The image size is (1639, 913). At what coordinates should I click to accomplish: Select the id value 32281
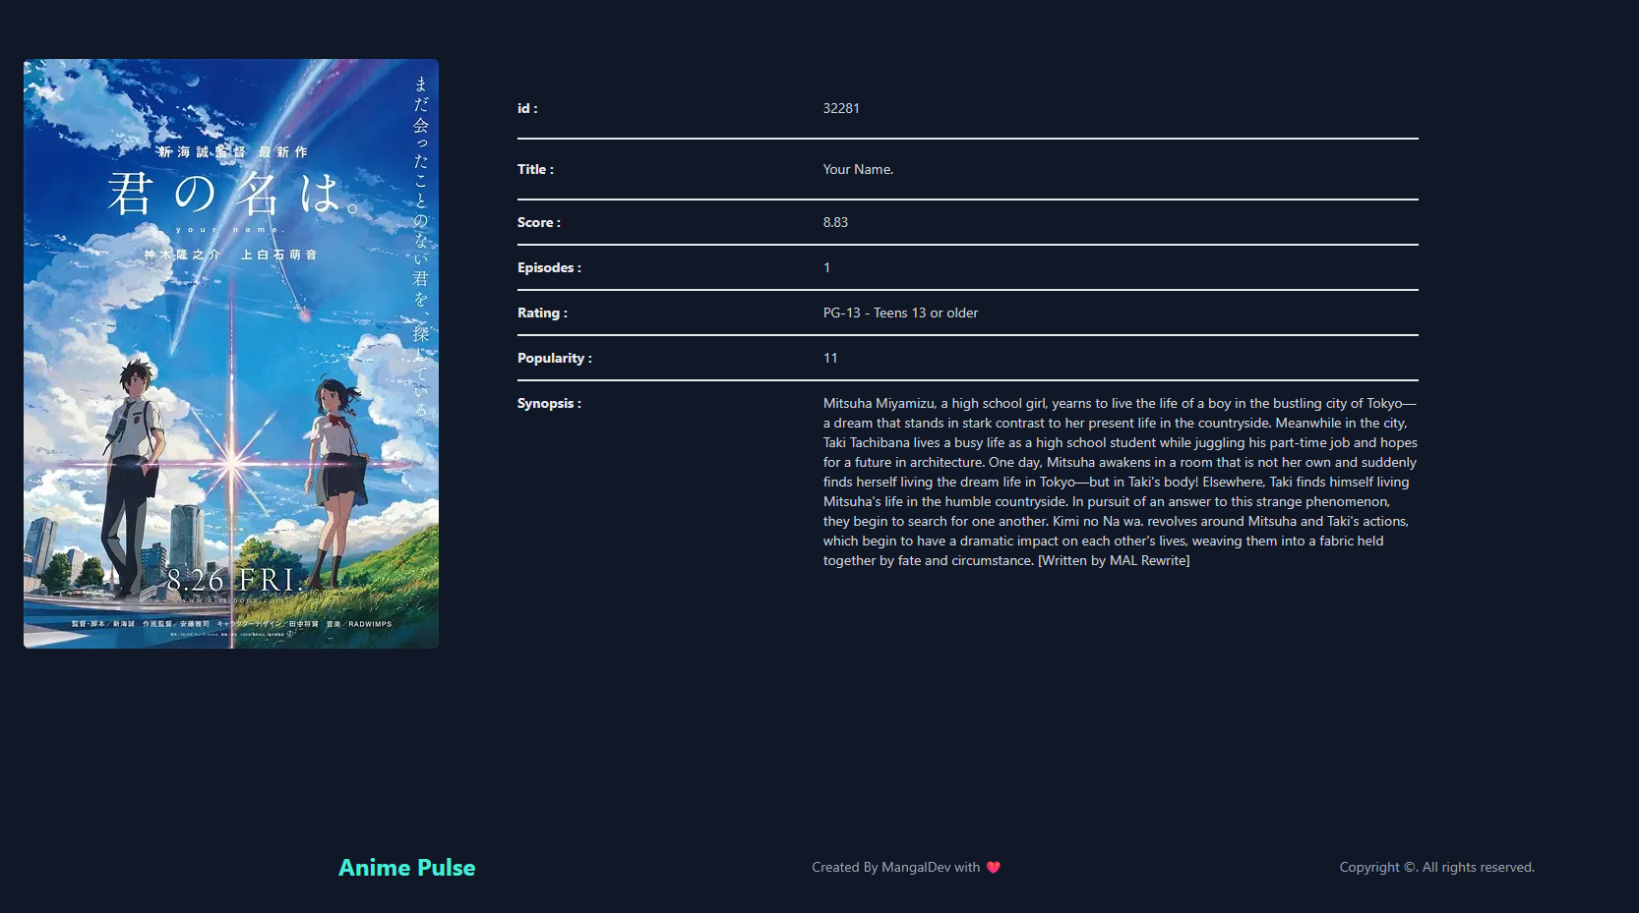(841, 108)
